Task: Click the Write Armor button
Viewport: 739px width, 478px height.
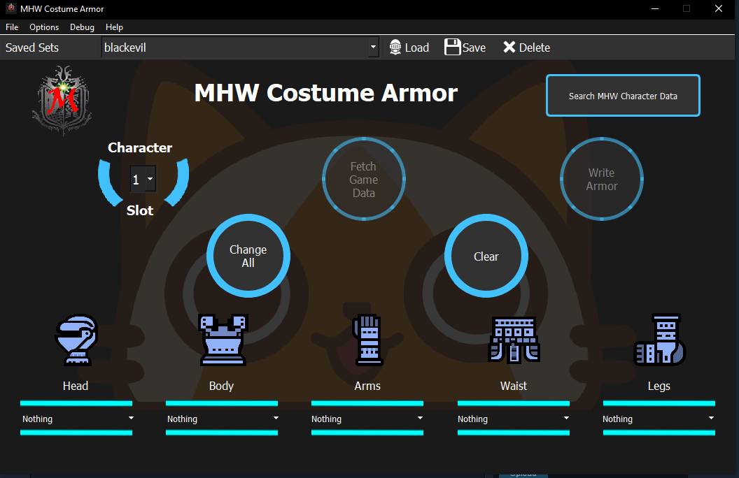Action: [x=601, y=179]
